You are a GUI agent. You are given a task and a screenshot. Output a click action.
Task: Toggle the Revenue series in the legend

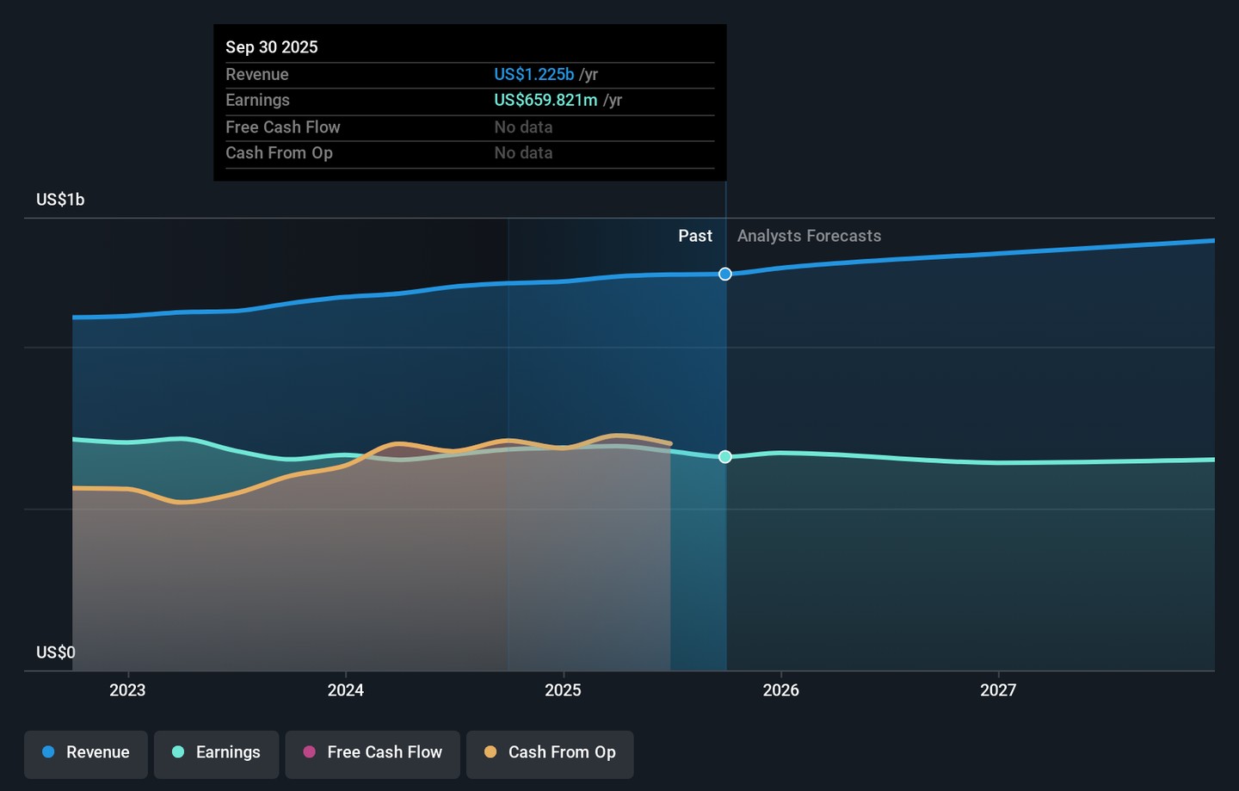tap(86, 752)
